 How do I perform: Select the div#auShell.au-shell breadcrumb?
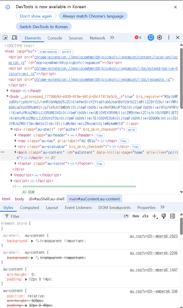click(x=46, y=199)
